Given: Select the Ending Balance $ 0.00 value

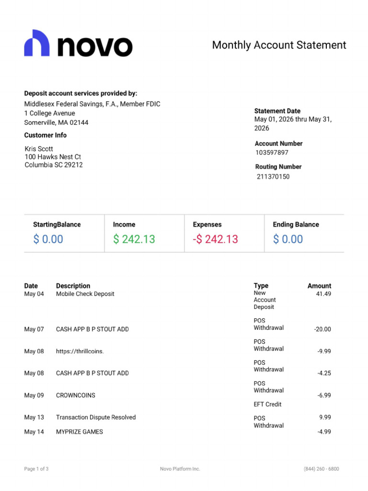Looking at the screenshot, I should tap(288, 239).
